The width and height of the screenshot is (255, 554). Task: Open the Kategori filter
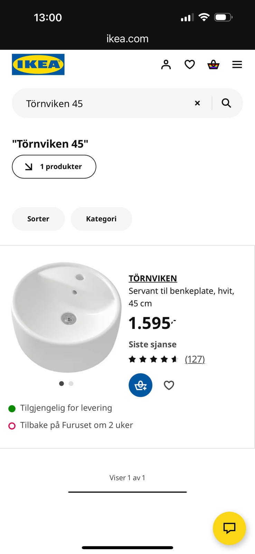click(101, 219)
